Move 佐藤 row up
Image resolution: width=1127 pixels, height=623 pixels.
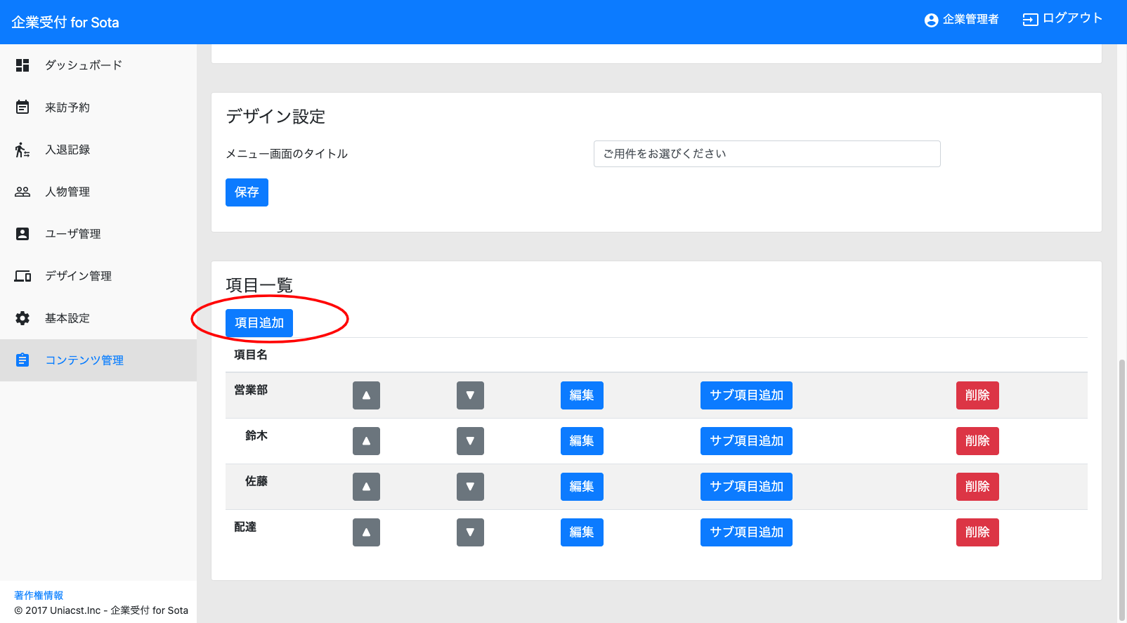point(366,487)
